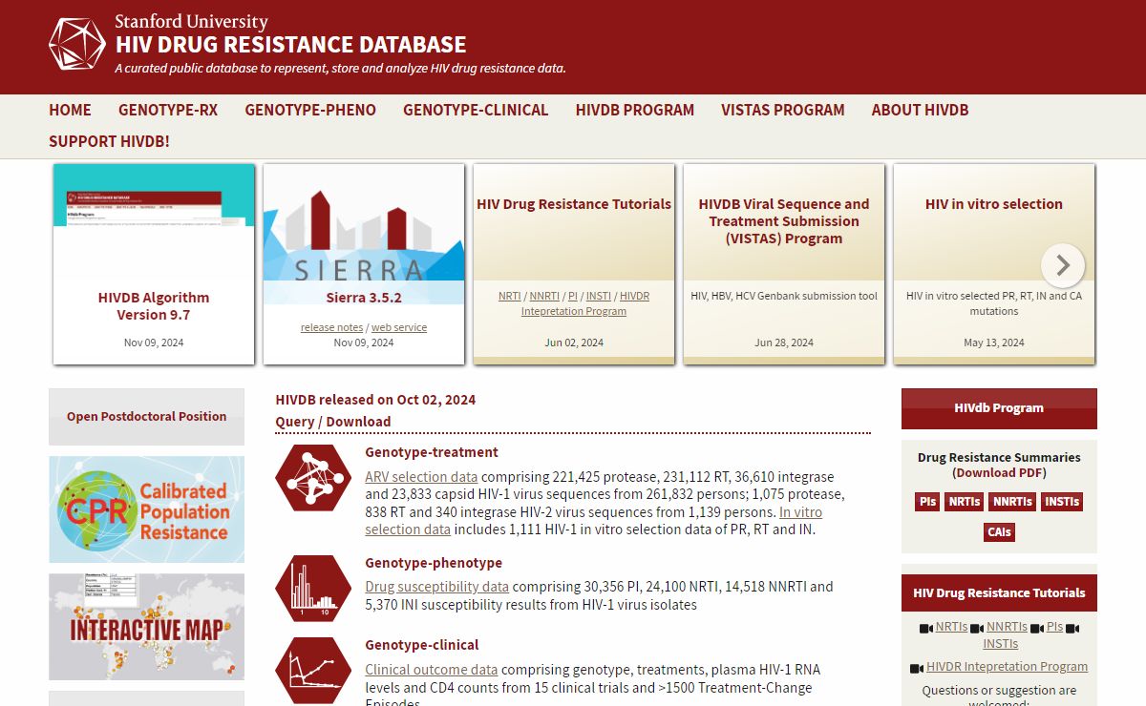This screenshot has width=1146, height=706.
Task: Click the 'Nov 09, 2024' date under HIVDB Algorithm
Action: click(x=154, y=343)
